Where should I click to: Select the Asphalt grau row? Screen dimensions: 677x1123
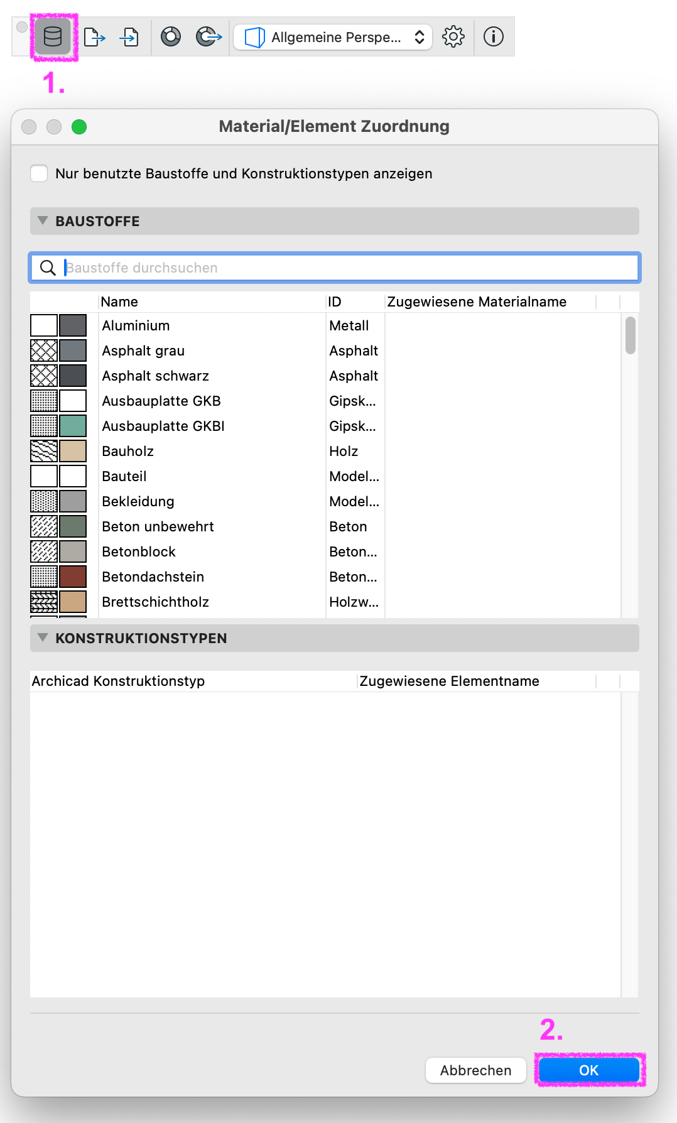pyautogui.click(x=325, y=351)
